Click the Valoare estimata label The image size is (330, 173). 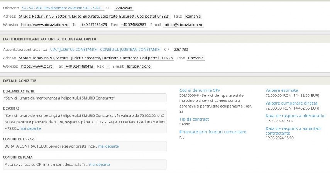coord(282,90)
